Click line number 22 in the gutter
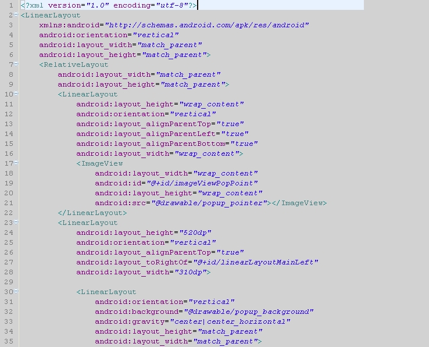The height and width of the screenshot is (347, 429). [x=8, y=213]
